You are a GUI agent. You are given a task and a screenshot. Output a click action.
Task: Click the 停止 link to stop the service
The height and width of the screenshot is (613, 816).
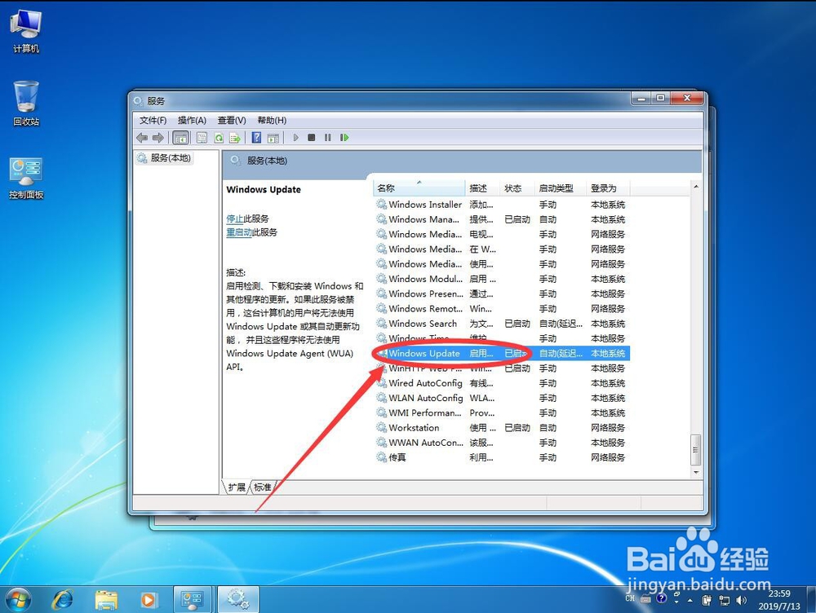[235, 218]
